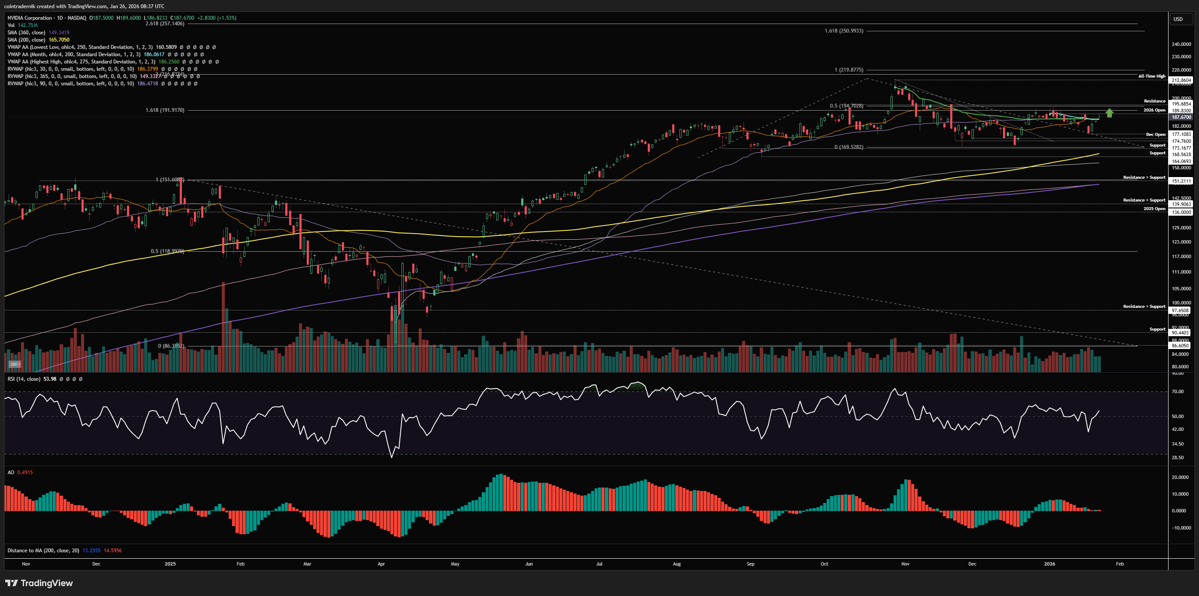Select the AO indicator legend label
The width and height of the screenshot is (1199, 596).
pyautogui.click(x=11, y=472)
